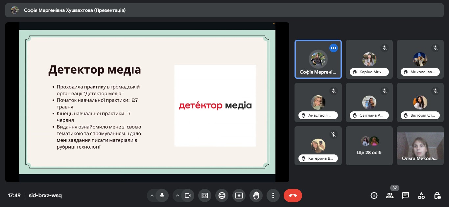Select Софія Мергені... speaker tile
The height and width of the screenshot is (207, 449).
tap(318, 59)
